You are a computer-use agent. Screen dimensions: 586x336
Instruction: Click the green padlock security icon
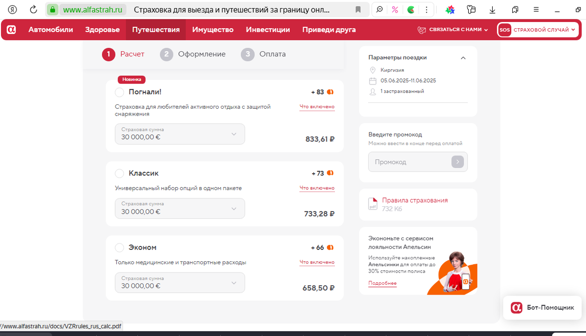[x=53, y=9]
